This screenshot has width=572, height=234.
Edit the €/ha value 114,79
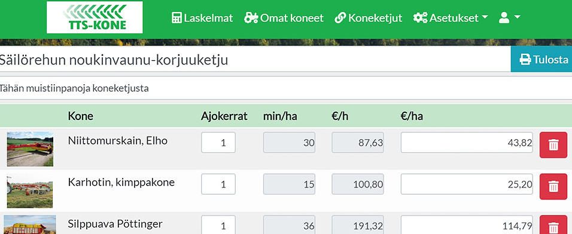coord(467,225)
